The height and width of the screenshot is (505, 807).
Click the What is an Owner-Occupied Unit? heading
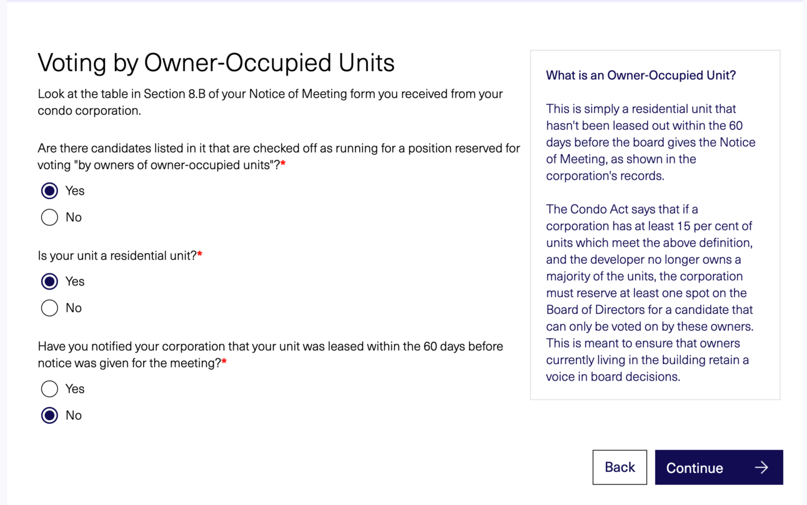click(641, 76)
